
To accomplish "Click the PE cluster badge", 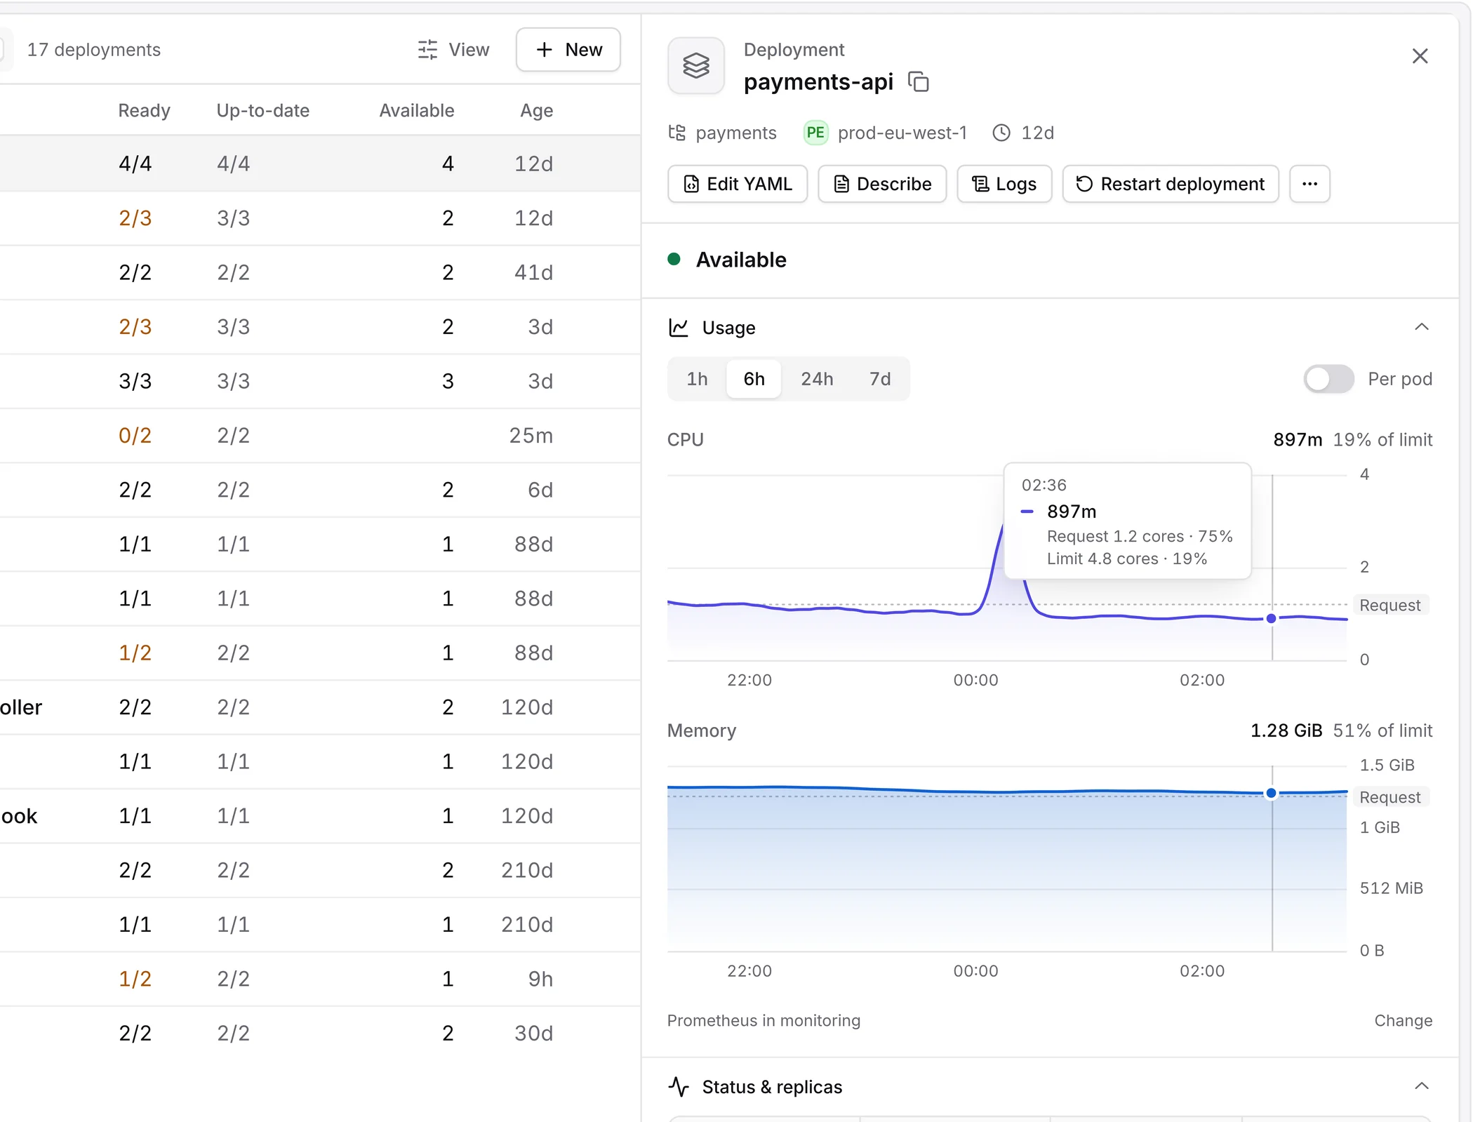I will point(815,133).
